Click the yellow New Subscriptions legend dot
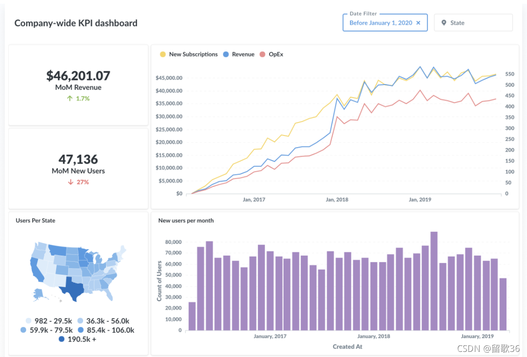The image size is (527, 357). [x=163, y=54]
